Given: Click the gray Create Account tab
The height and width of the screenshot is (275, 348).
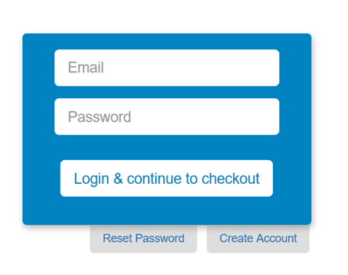Looking at the screenshot, I should tap(258, 239).
